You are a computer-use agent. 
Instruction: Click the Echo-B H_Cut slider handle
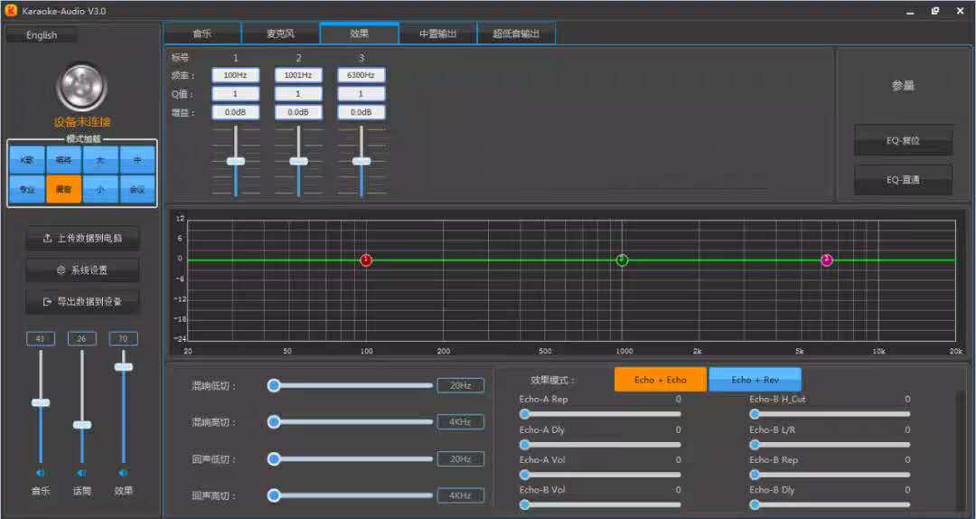click(x=755, y=414)
